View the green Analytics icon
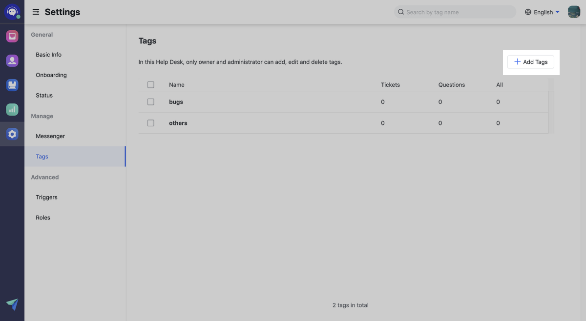Viewport: 586px width, 321px height. (12, 109)
